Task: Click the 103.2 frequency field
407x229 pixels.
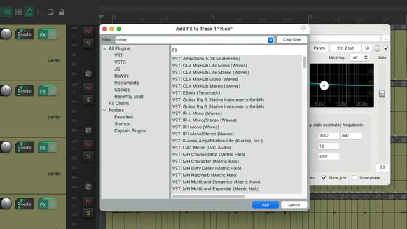Action: click(328, 135)
